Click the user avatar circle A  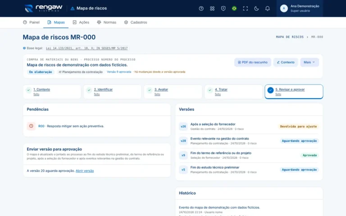click(x=284, y=9)
